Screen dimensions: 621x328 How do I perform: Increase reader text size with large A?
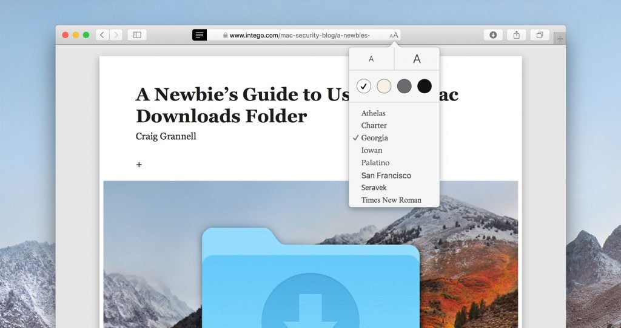[417, 59]
